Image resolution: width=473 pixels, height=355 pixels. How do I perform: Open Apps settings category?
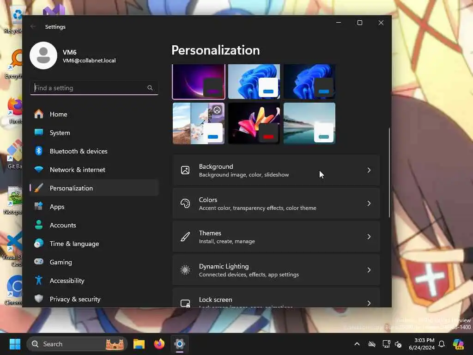coord(94,207)
